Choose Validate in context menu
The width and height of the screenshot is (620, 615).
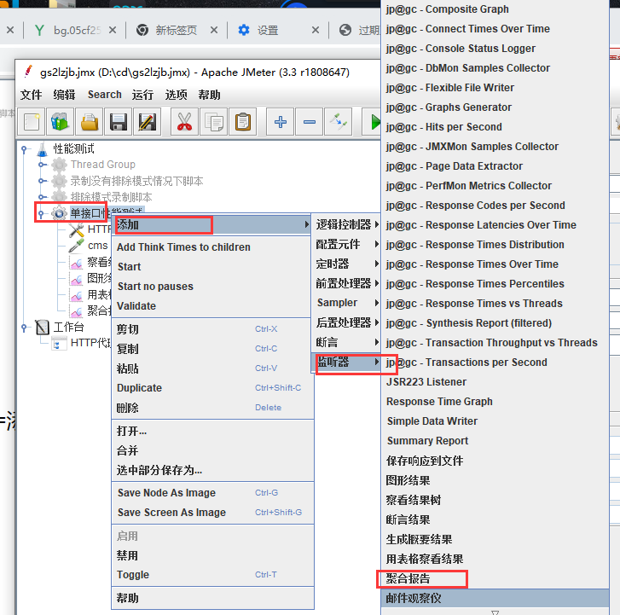pos(212,305)
